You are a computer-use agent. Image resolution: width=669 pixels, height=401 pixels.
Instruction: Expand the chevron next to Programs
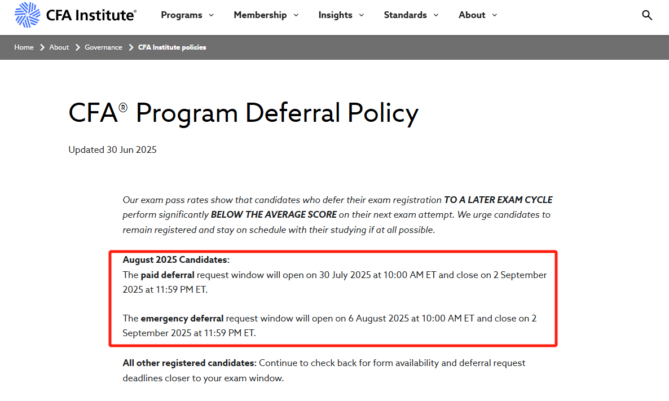click(x=211, y=15)
